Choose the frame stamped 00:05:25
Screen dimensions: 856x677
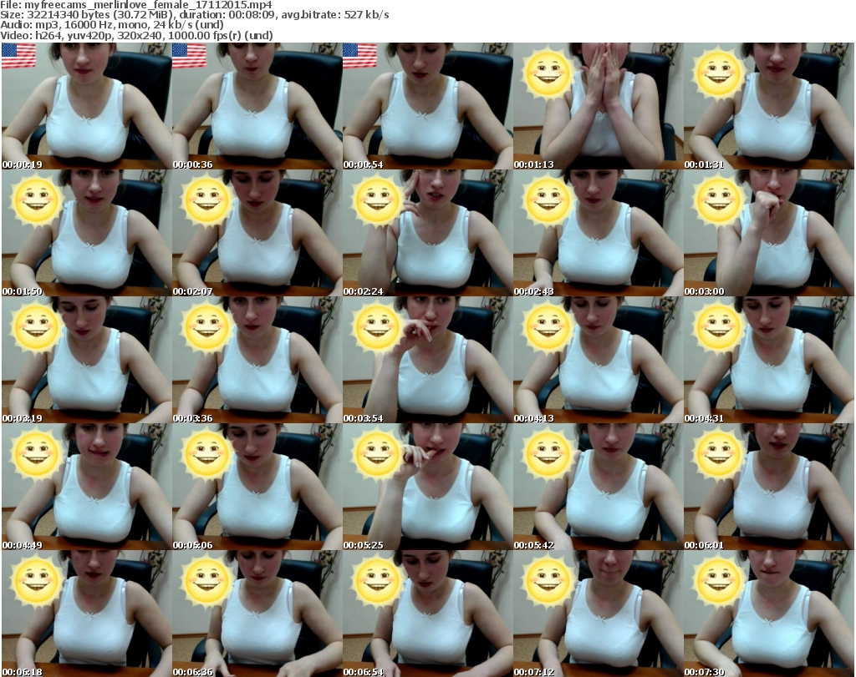(x=427, y=488)
